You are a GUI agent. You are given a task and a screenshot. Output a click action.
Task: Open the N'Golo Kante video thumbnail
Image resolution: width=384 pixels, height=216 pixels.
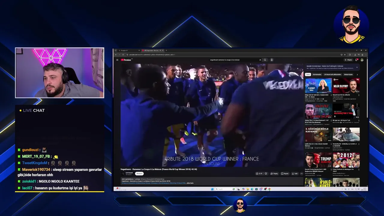[318, 182]
